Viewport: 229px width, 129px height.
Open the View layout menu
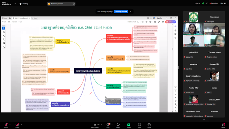pos(223,3)
